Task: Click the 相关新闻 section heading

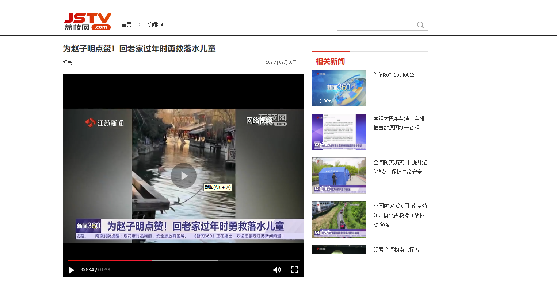Action: point(330,61)
